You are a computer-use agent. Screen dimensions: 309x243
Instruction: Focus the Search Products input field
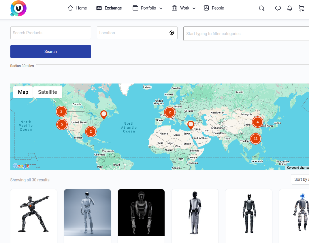click(51, 33)
